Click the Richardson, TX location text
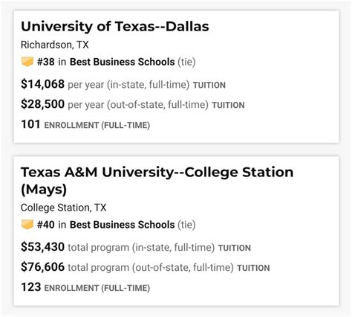This screenshot has height=317, width=352. pos(55,45)
